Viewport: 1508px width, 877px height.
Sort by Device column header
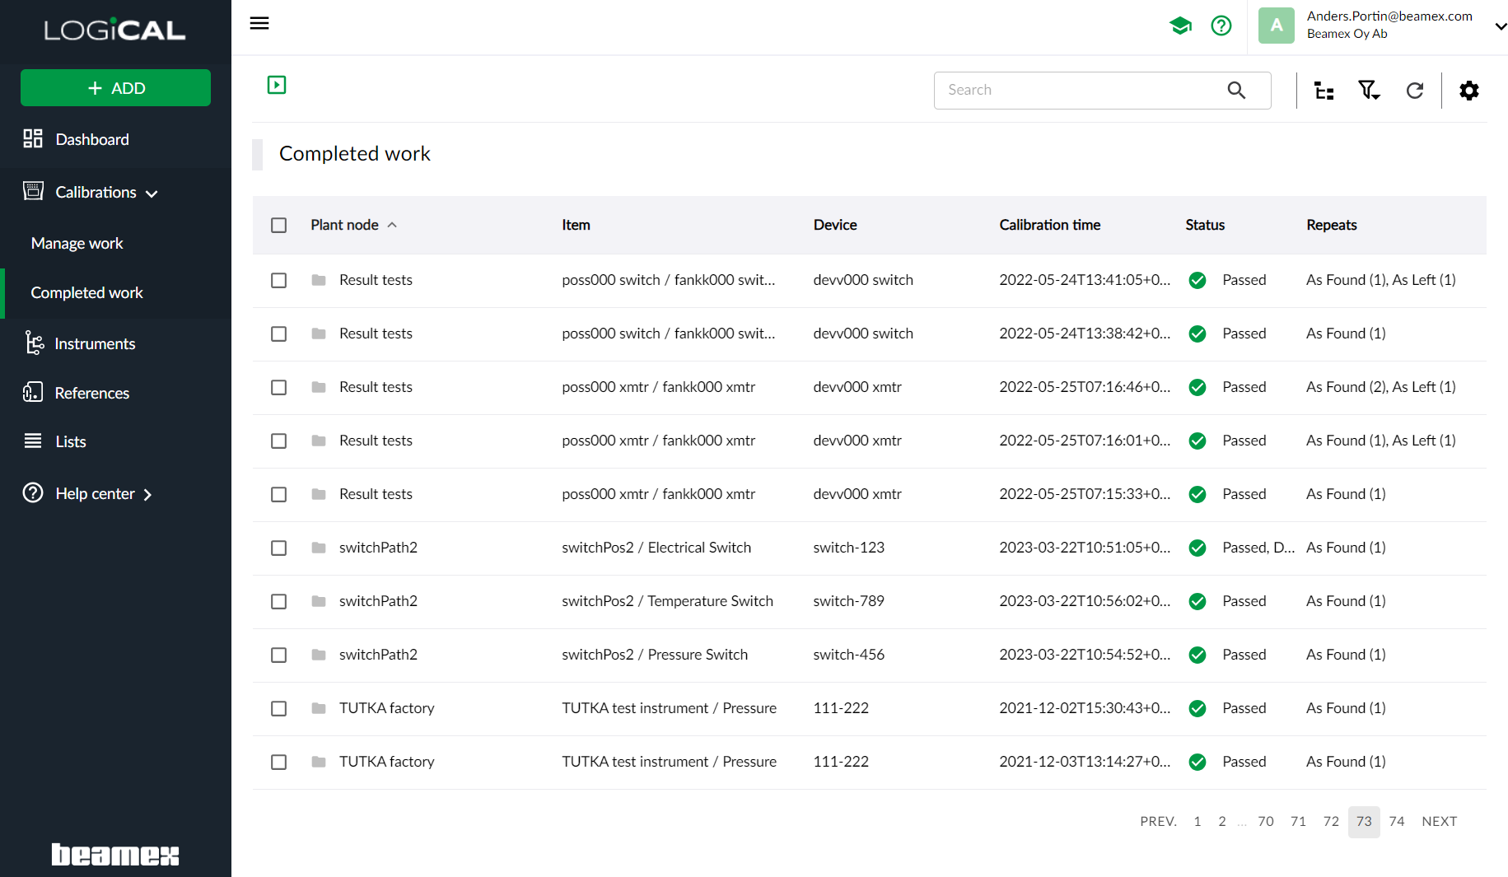pyautogui.click(x=835, y=225)
